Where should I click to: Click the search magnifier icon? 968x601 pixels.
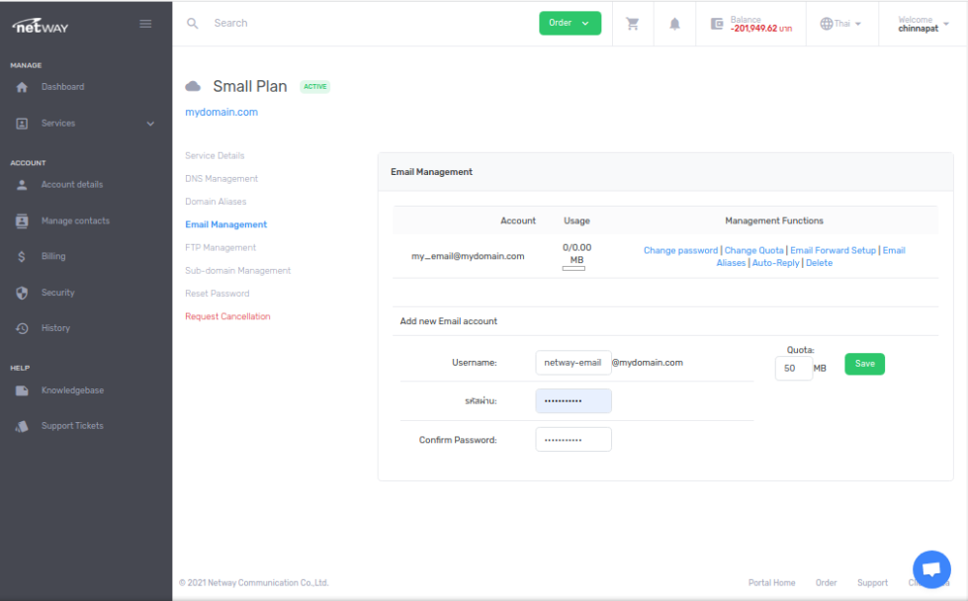193,23
